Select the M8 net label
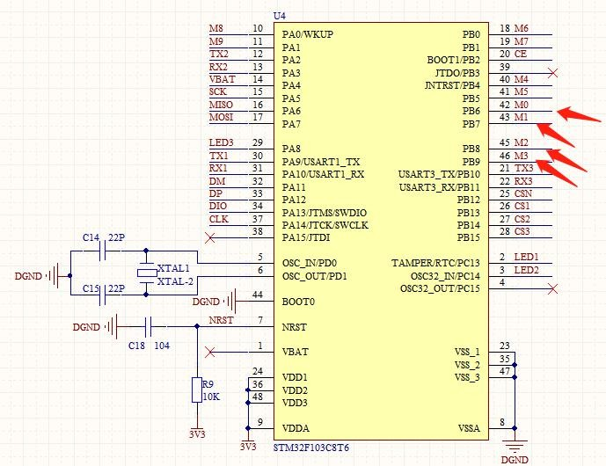 point(216,29)
